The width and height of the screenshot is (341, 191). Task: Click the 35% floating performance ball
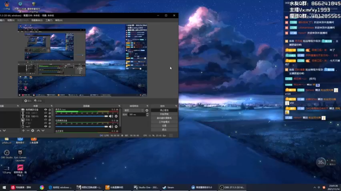(x=321, y=162)
